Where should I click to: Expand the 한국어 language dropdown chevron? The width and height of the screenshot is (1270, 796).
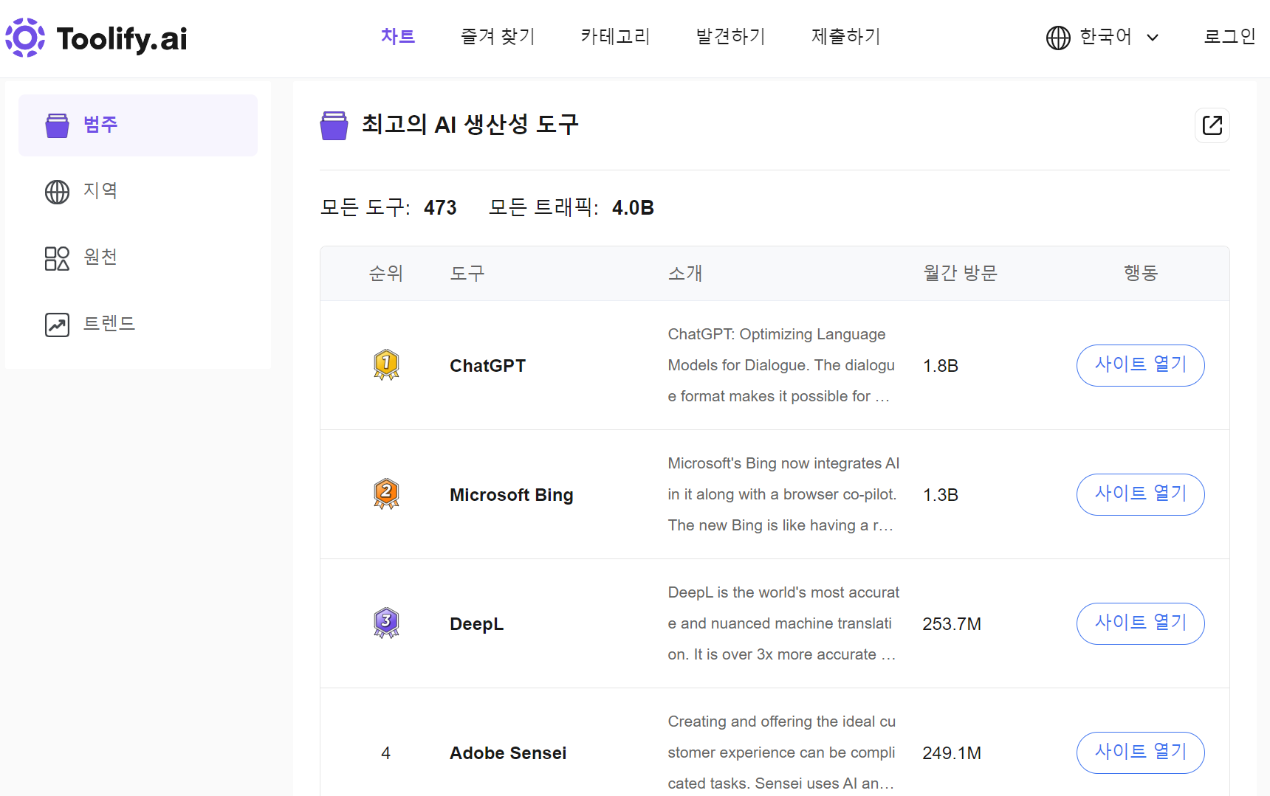[1153, 38]
